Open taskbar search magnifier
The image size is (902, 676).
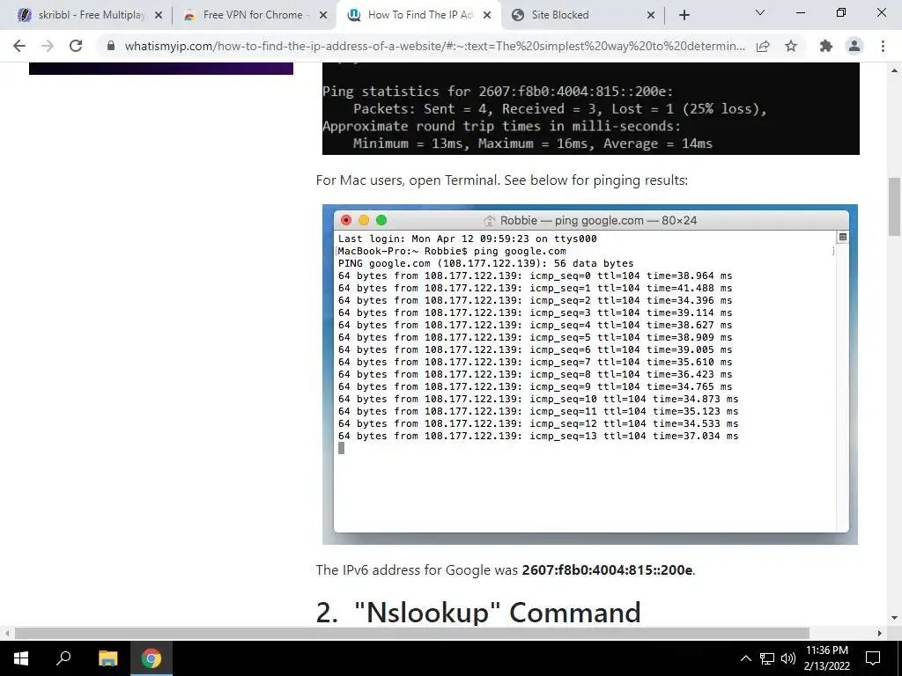tap(63, 658)
